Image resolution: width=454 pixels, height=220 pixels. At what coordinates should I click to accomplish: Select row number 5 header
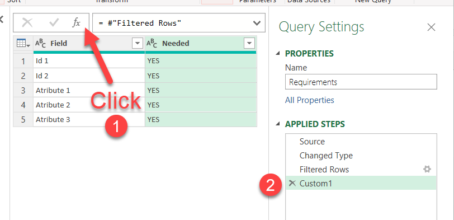[23, 119]
